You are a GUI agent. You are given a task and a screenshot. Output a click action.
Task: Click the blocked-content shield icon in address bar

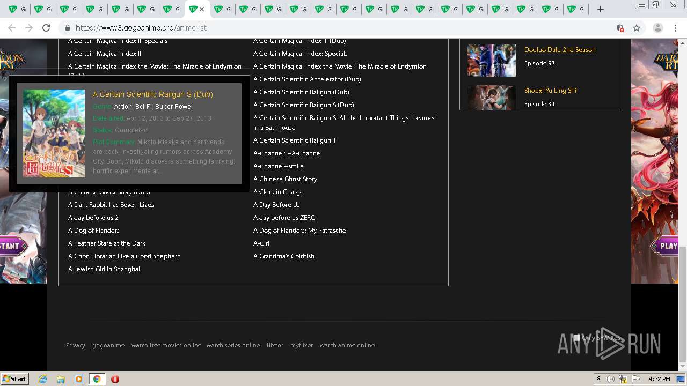tap(620, 28)
